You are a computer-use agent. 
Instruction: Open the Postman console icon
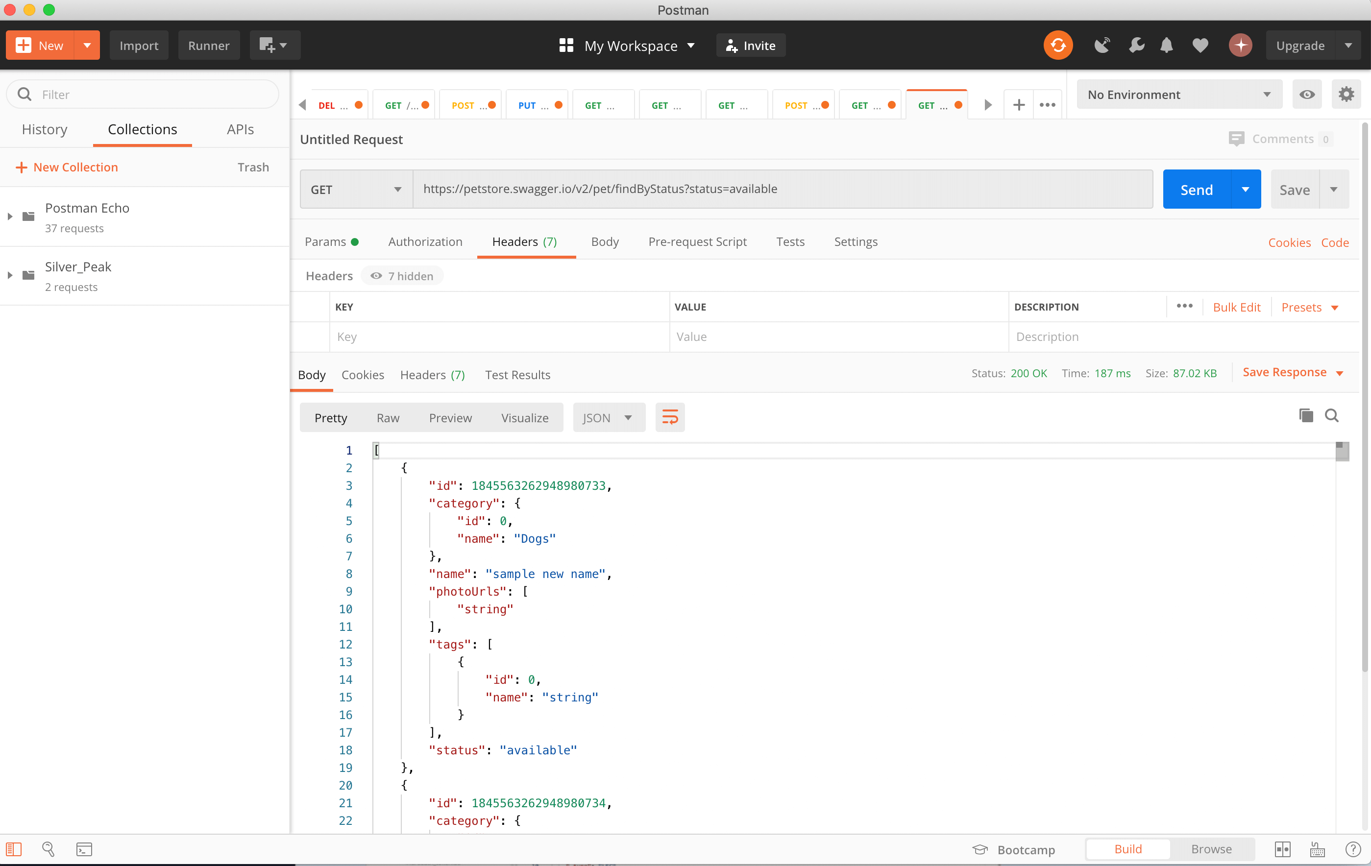[84, 849]
